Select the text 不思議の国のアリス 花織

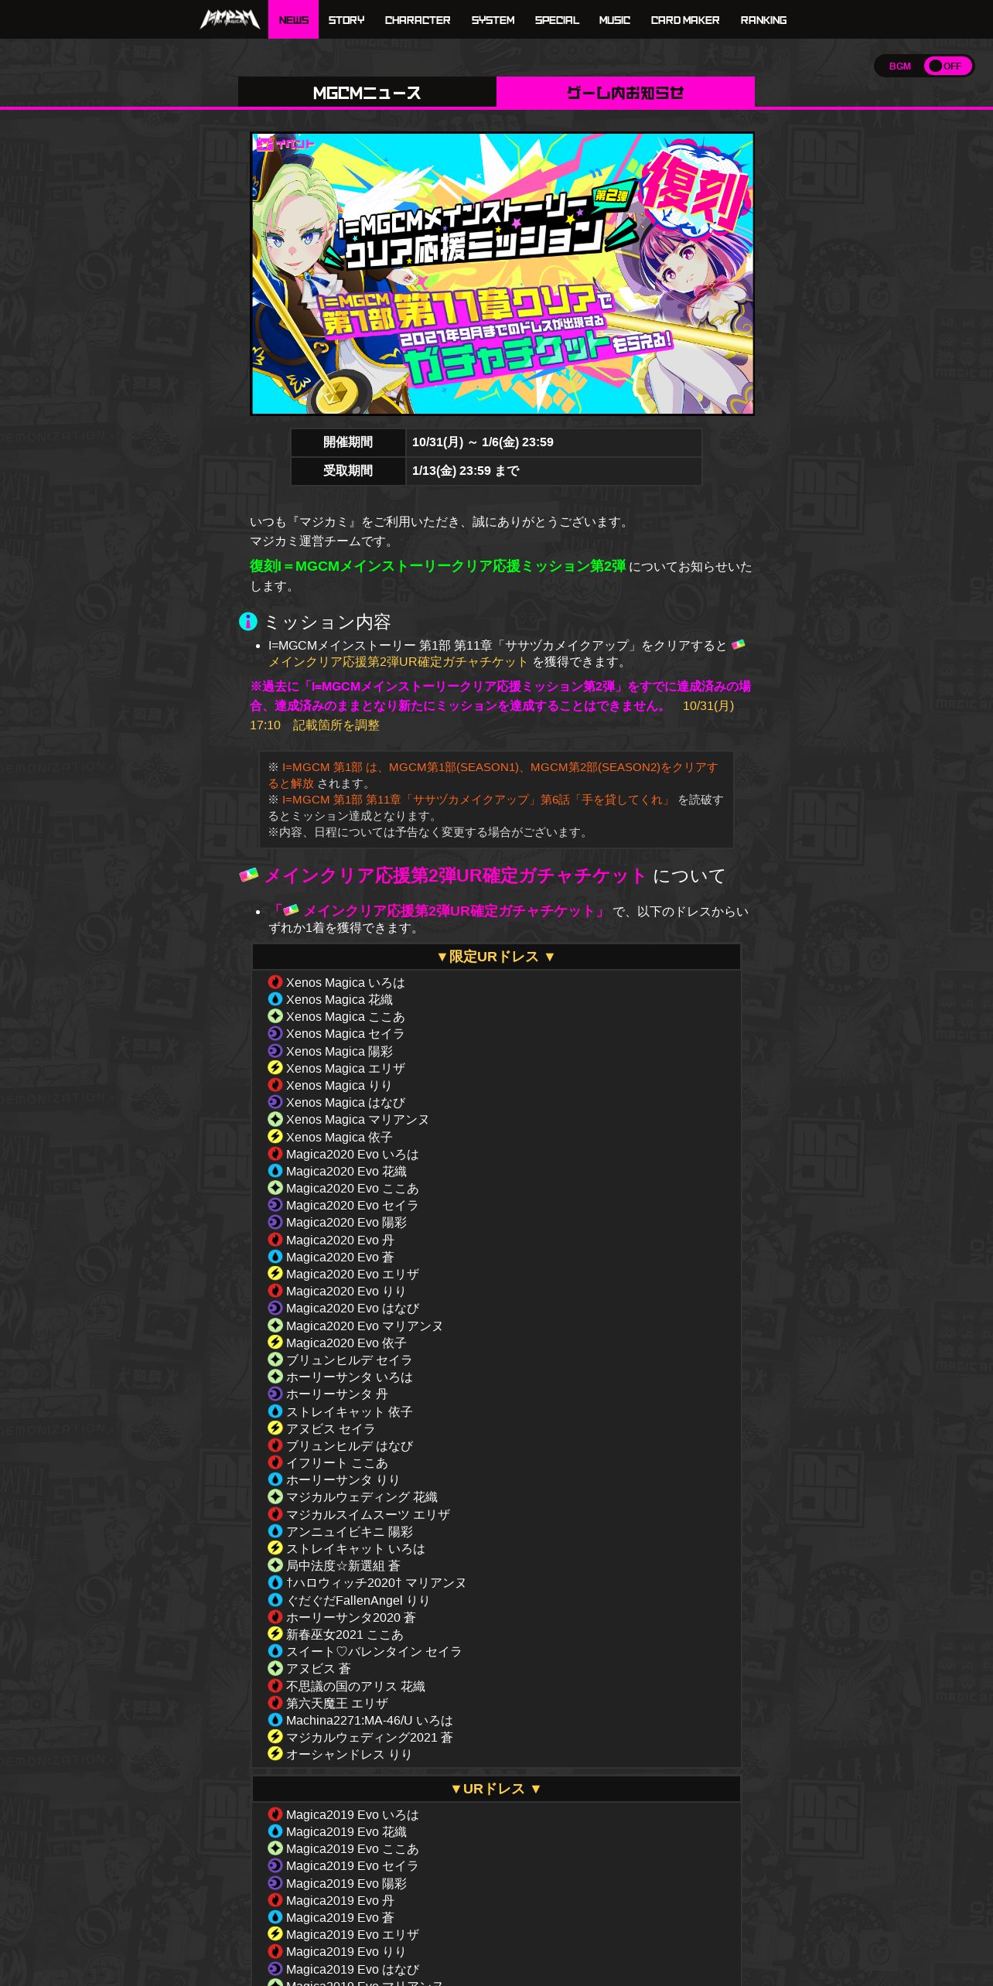pyautogui.click(x=356, y=1686)
